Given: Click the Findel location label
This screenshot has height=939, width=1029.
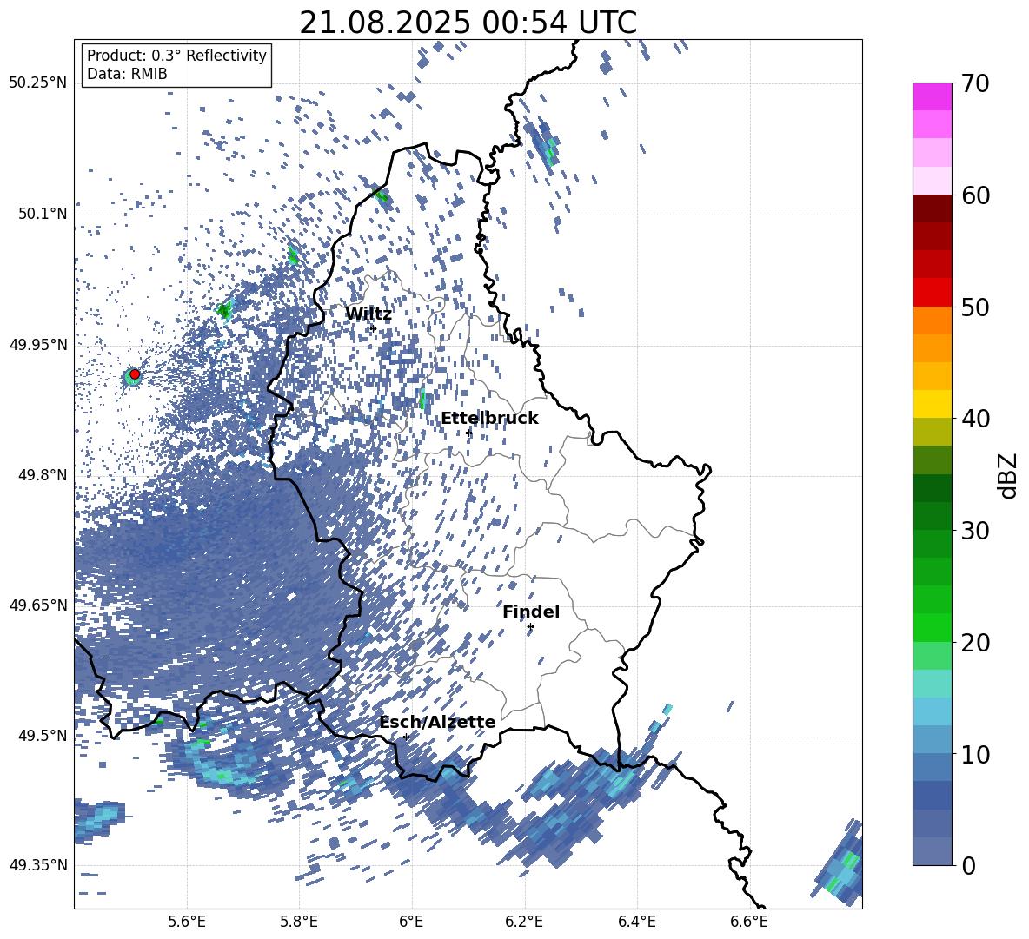Looking at the screenshot, I should pyautogui.click(x=531, y=612).
